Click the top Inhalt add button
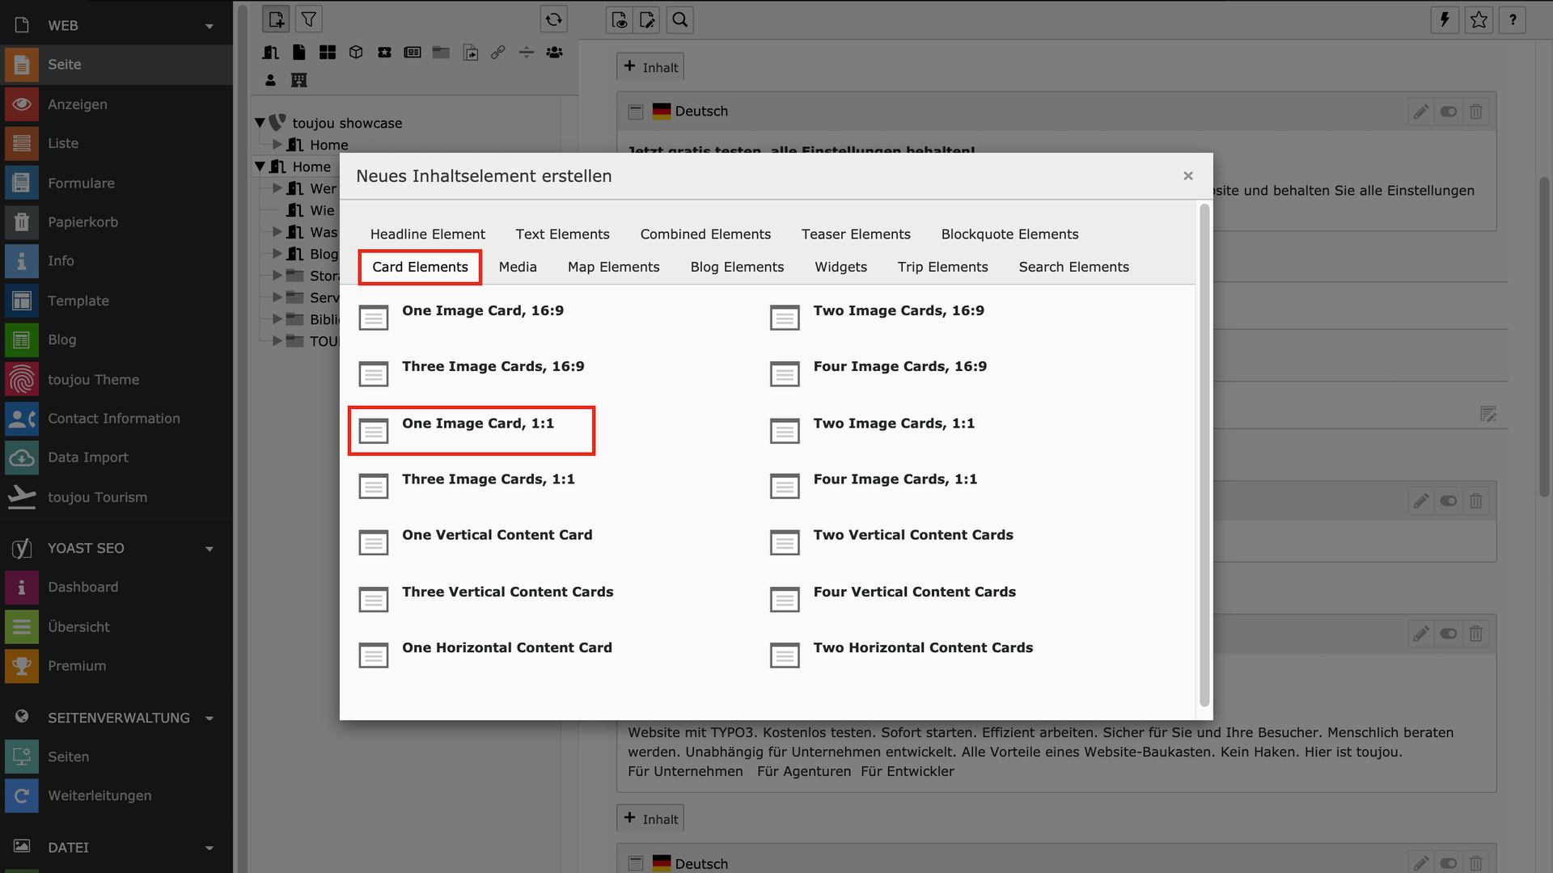The height and width of the screenshot is (873, 1553). pos(650,67)
